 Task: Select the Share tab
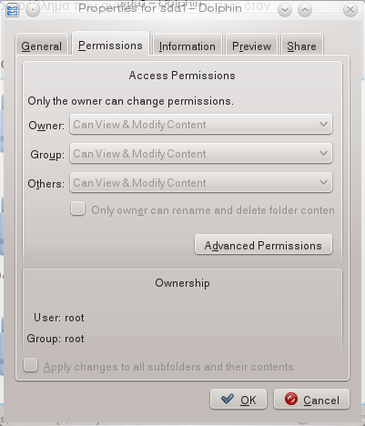301,46
